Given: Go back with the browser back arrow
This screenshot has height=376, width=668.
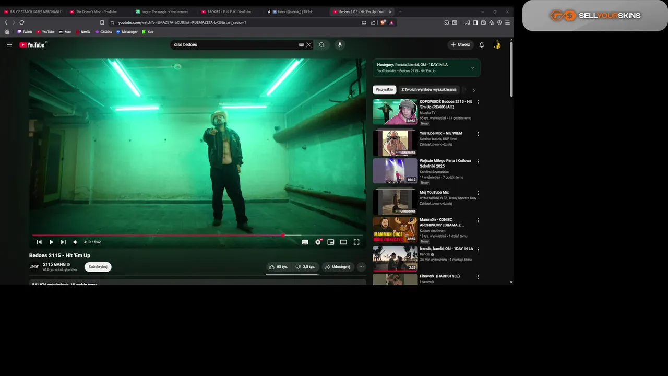Looking at the screenshot, I should pos(6,22).
